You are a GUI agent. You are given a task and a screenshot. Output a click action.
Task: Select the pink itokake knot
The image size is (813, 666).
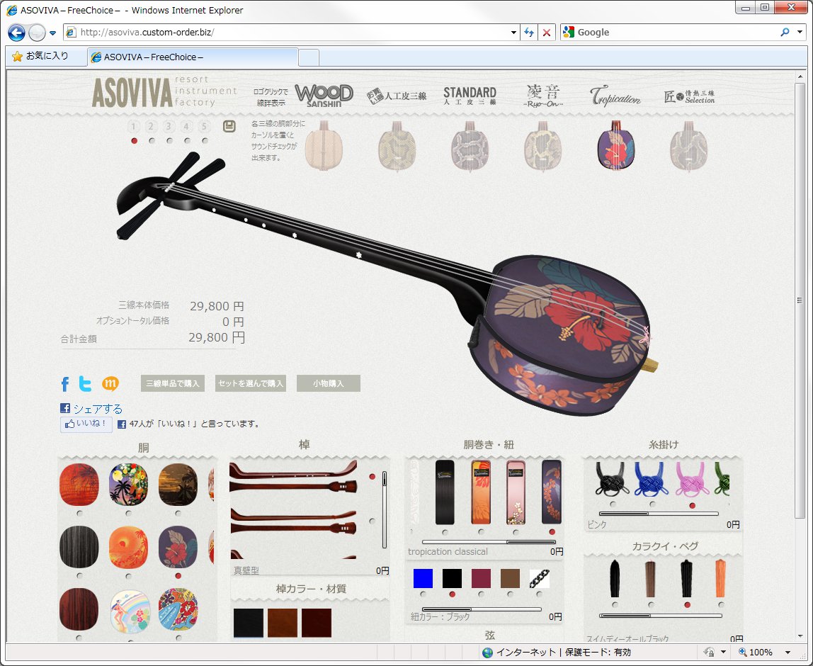pyautogui.click(x=691, y=479)
